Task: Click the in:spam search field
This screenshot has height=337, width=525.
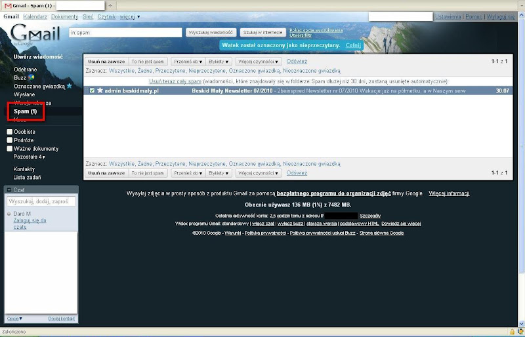Action: [x=125, y=33]
